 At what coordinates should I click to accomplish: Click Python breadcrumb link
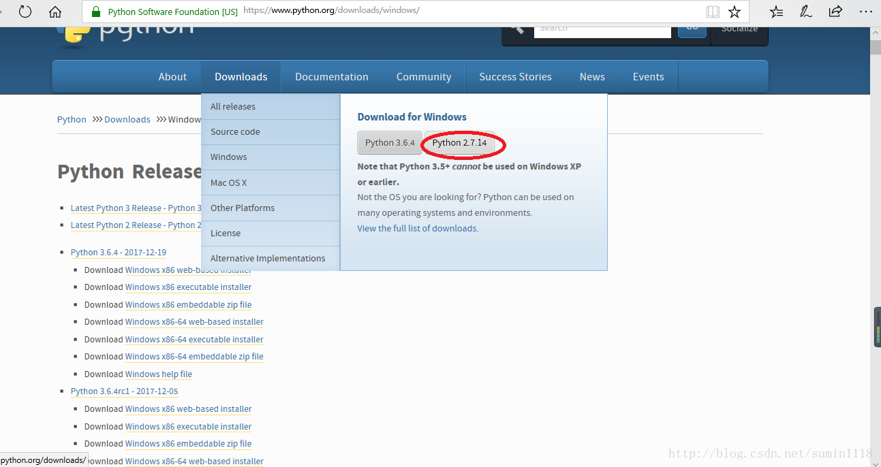(x=72, y=119)
